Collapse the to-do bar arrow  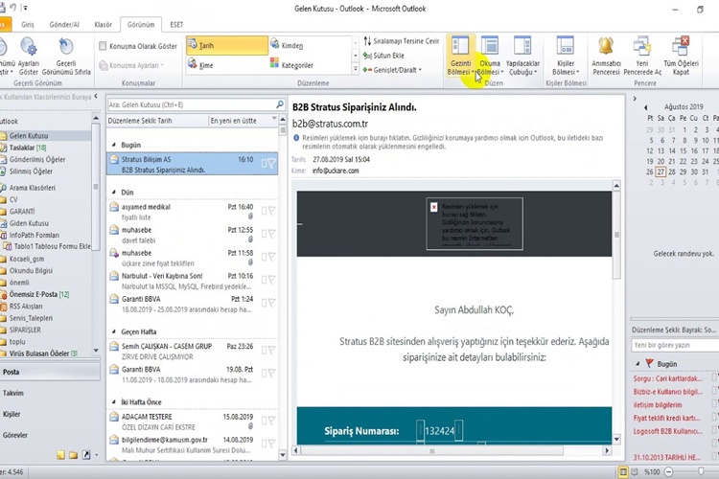click(x=635, y=98)
